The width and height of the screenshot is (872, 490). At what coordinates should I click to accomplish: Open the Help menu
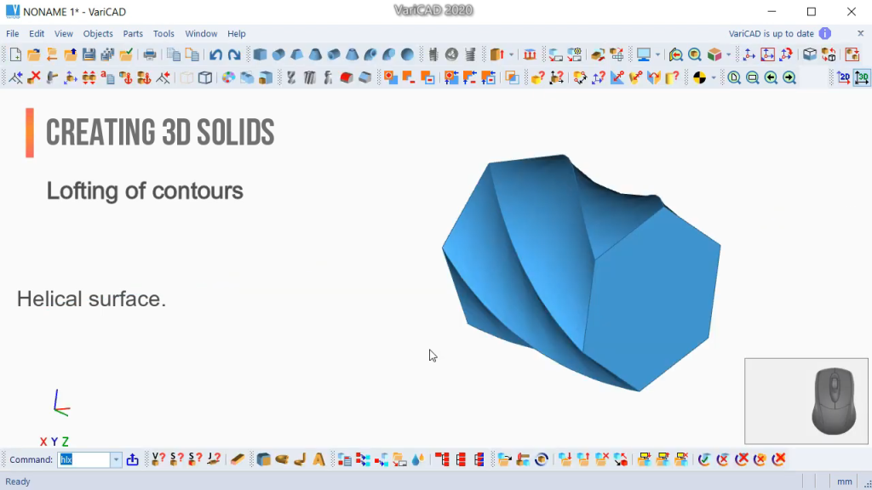[x=237, y=33]
